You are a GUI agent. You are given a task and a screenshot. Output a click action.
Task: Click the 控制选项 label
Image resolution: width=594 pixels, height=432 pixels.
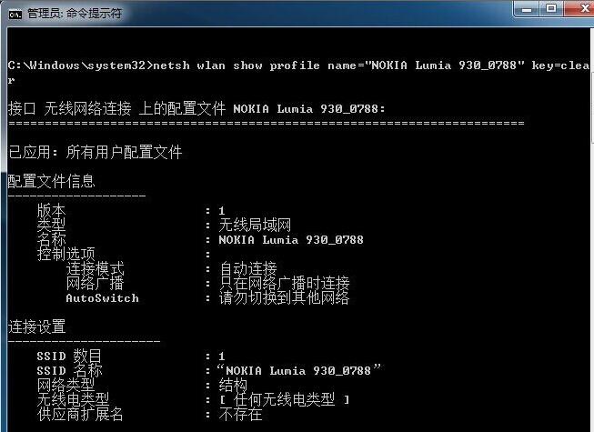pos(65,254)
